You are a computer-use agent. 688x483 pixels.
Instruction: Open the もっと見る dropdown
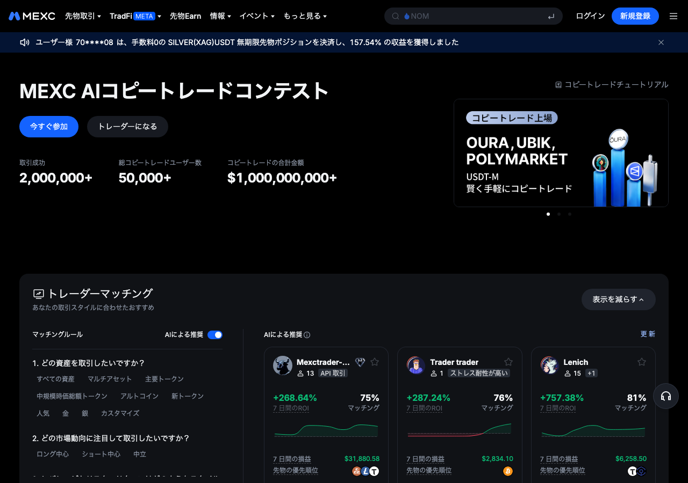pyautogui.click(x=305, y=16)
